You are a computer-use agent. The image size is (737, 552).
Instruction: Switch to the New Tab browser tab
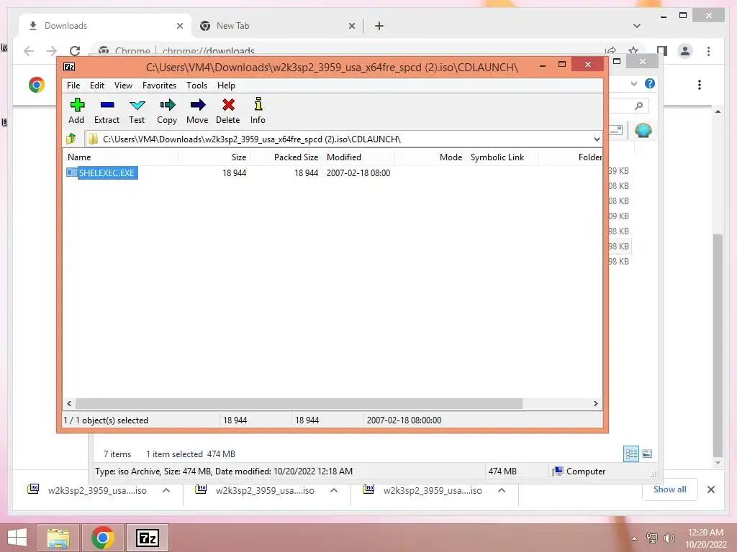click(x=277, y=26)
